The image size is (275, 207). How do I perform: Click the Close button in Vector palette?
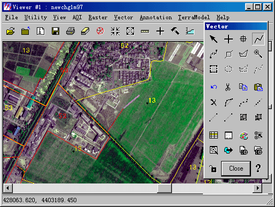point(236,168)
